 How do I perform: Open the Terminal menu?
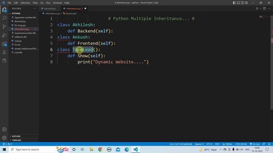57,3
